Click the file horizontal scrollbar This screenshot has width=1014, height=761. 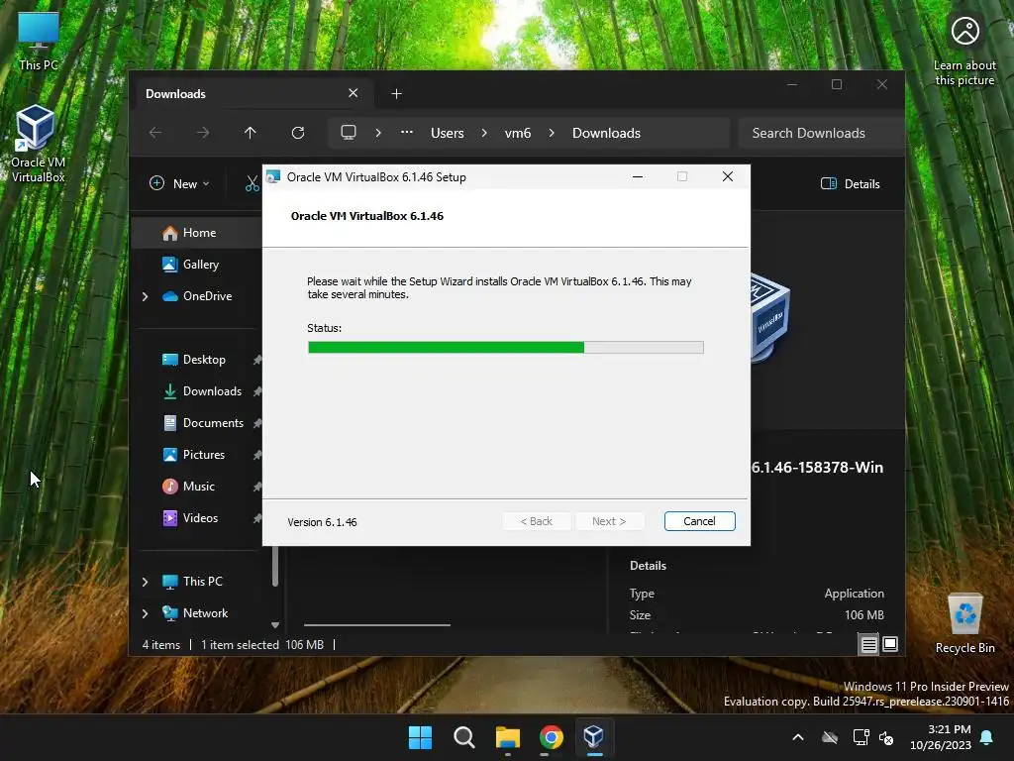tap(377, 625)
